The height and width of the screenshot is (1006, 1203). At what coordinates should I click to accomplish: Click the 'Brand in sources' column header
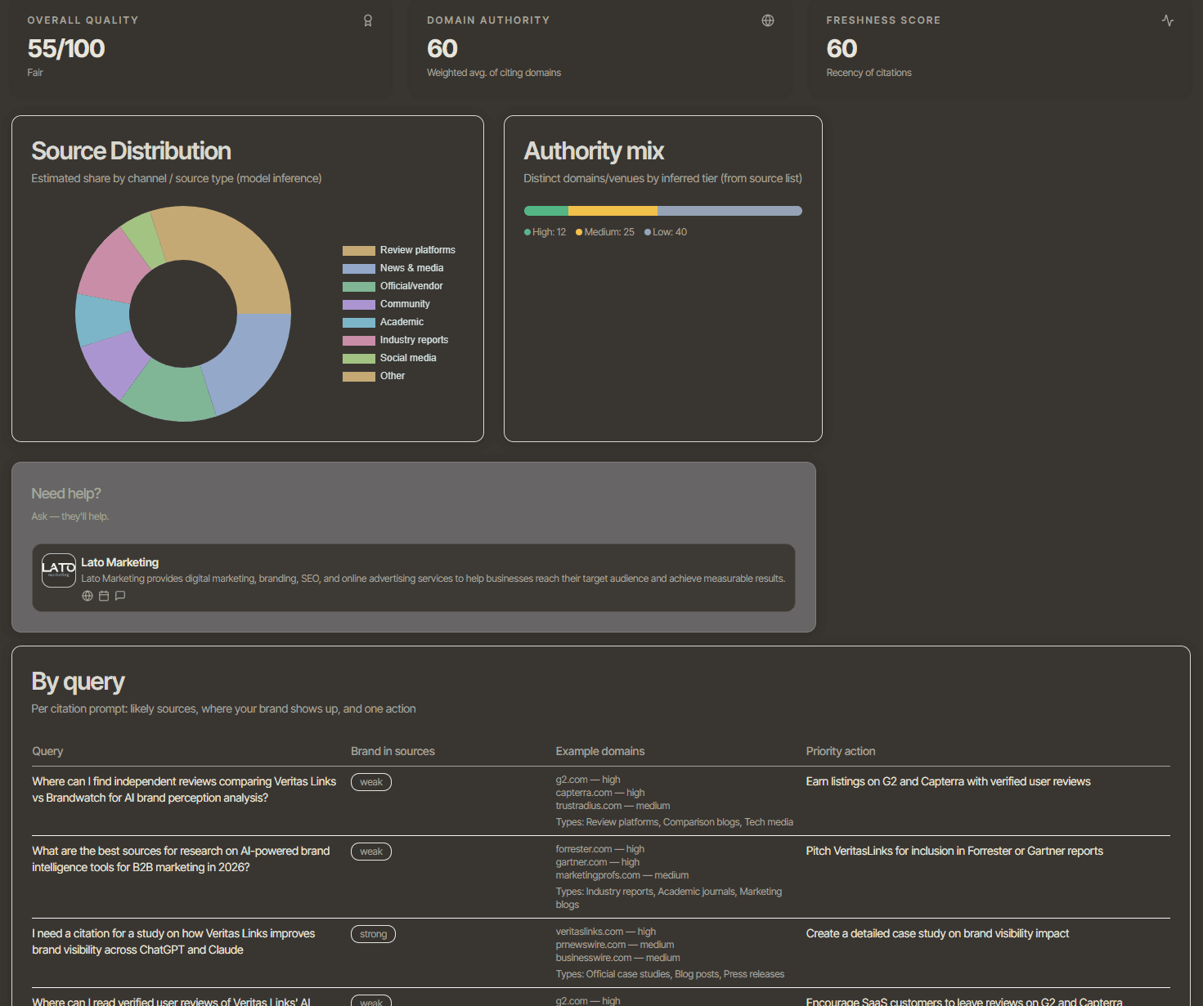(x=393, y=751)
